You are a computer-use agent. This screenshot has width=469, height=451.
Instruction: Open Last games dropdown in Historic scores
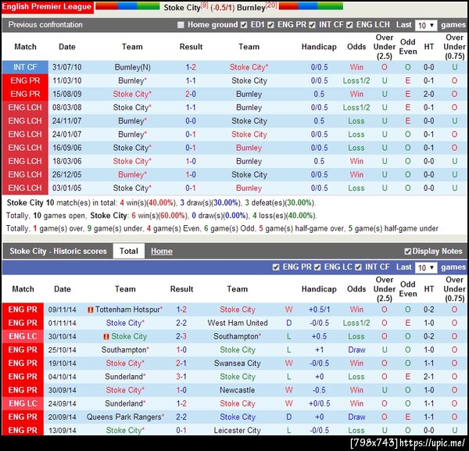pos(426,267)
